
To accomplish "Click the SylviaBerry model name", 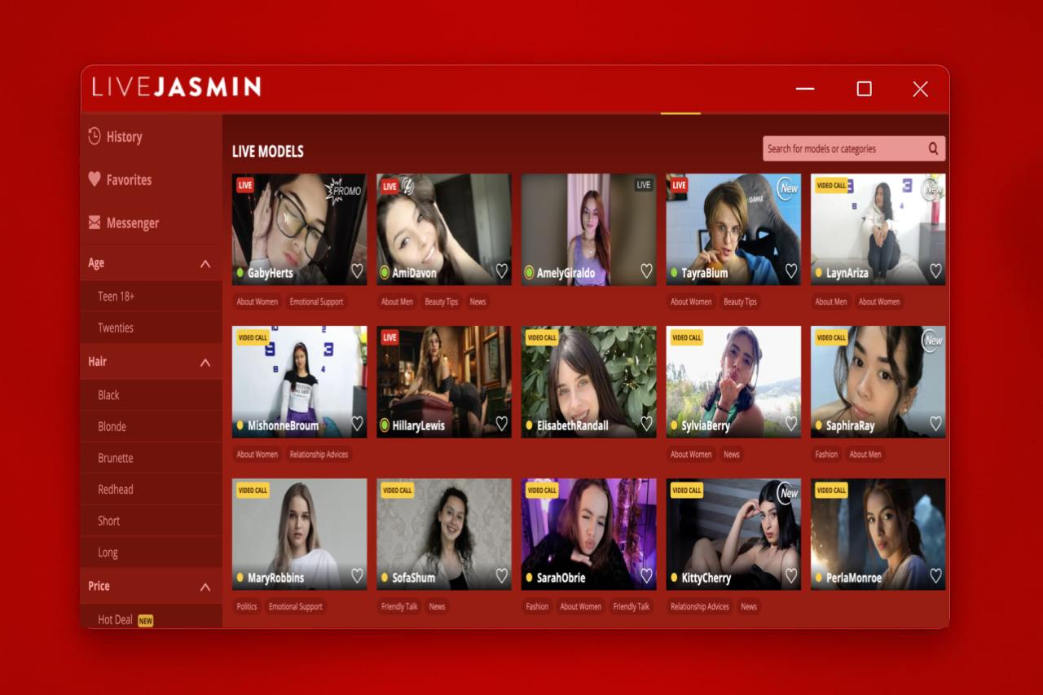I will click(706, 425).
